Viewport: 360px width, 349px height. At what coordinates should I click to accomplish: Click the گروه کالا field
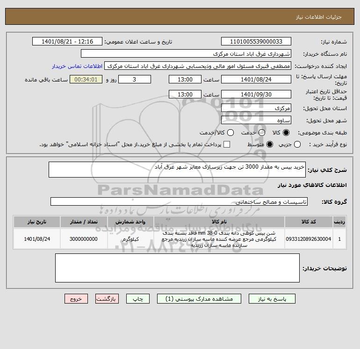[179, 201]
